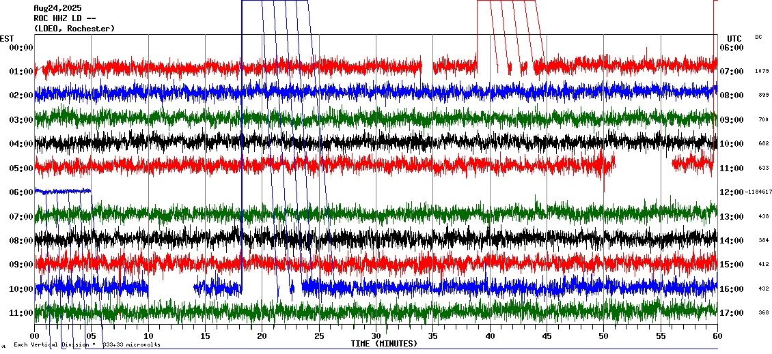The width and height of the screenshot is (772, 354).
Task: Click the Aug24,2025 date label
Action: [x=57, y=8]
